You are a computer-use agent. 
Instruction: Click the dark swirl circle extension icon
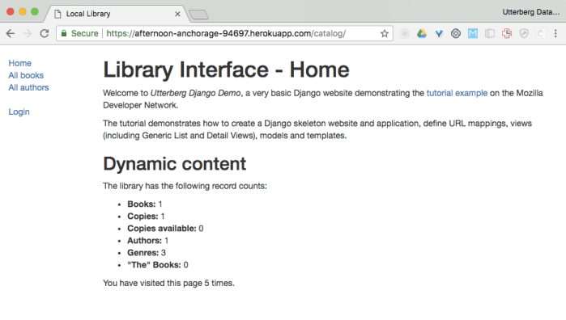pyautogui.click(x=456, y=33)
